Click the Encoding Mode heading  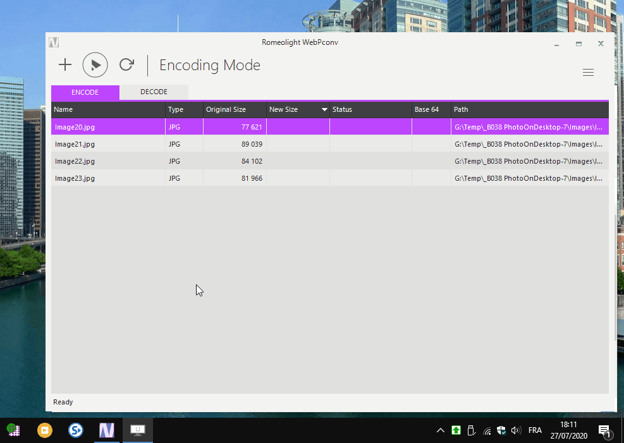[210, 65]
